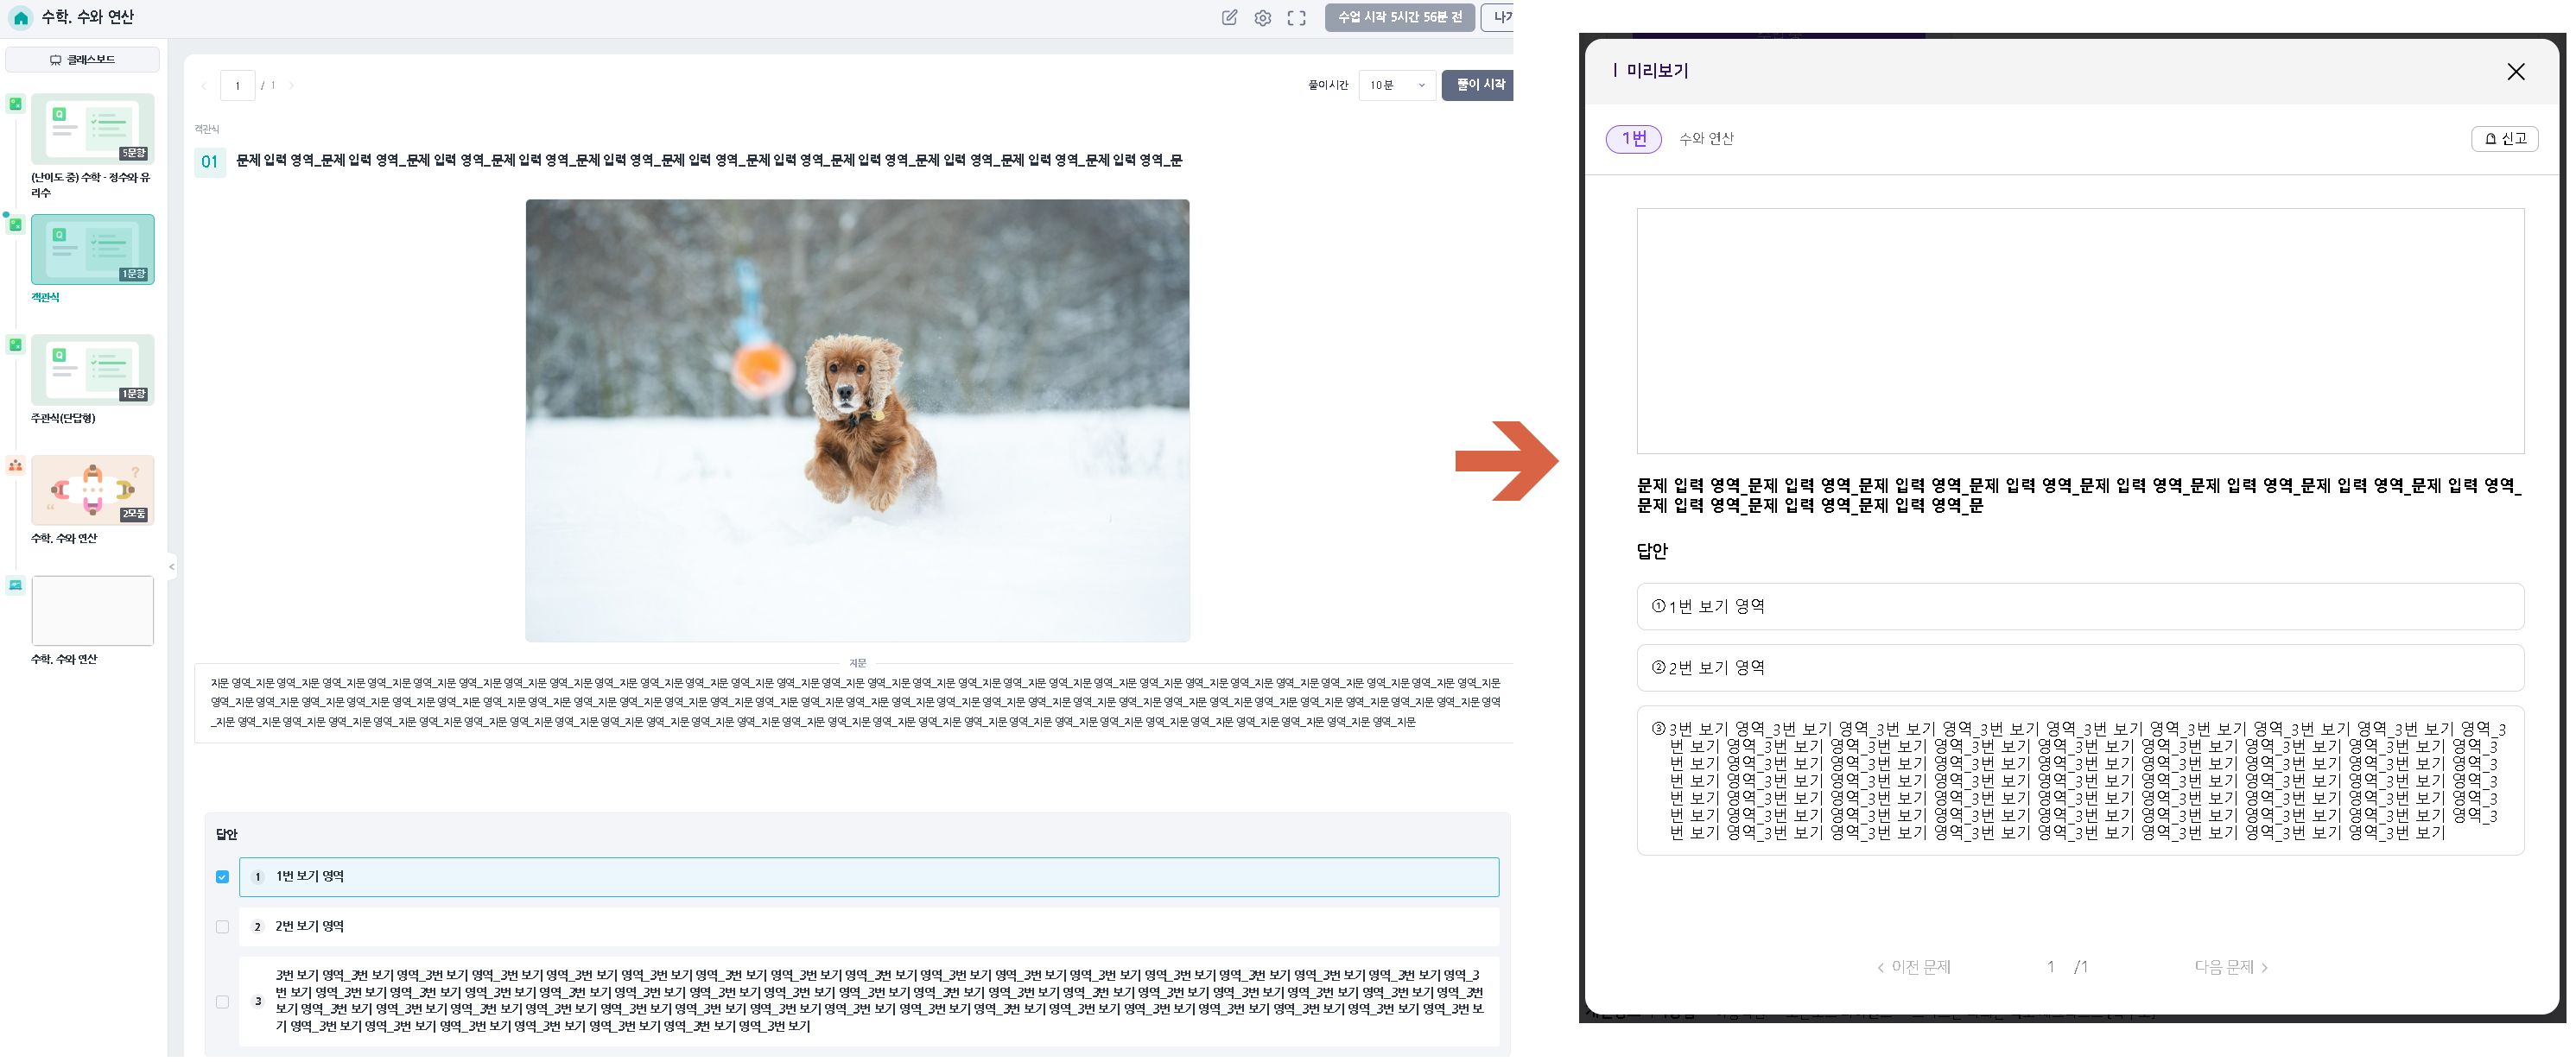Screen dimensions: 2576x1062
Task: Select the 1번 tab pill in preview
Action: [1633, 139]
